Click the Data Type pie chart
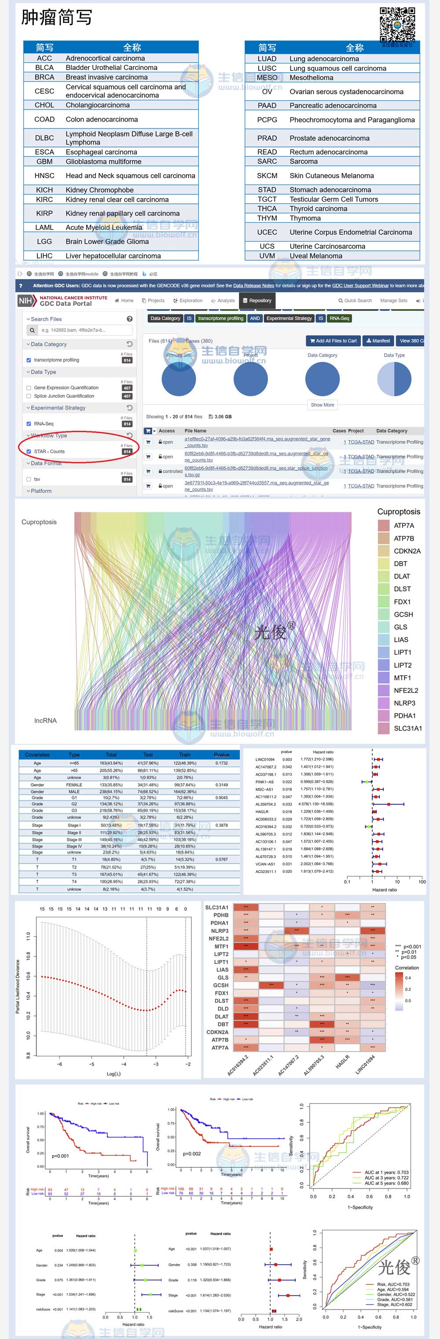440x1339 pixels. [x=394, y=379]
